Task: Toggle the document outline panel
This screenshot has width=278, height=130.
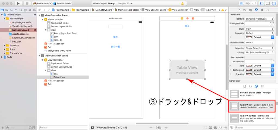Action: [92, 128]
